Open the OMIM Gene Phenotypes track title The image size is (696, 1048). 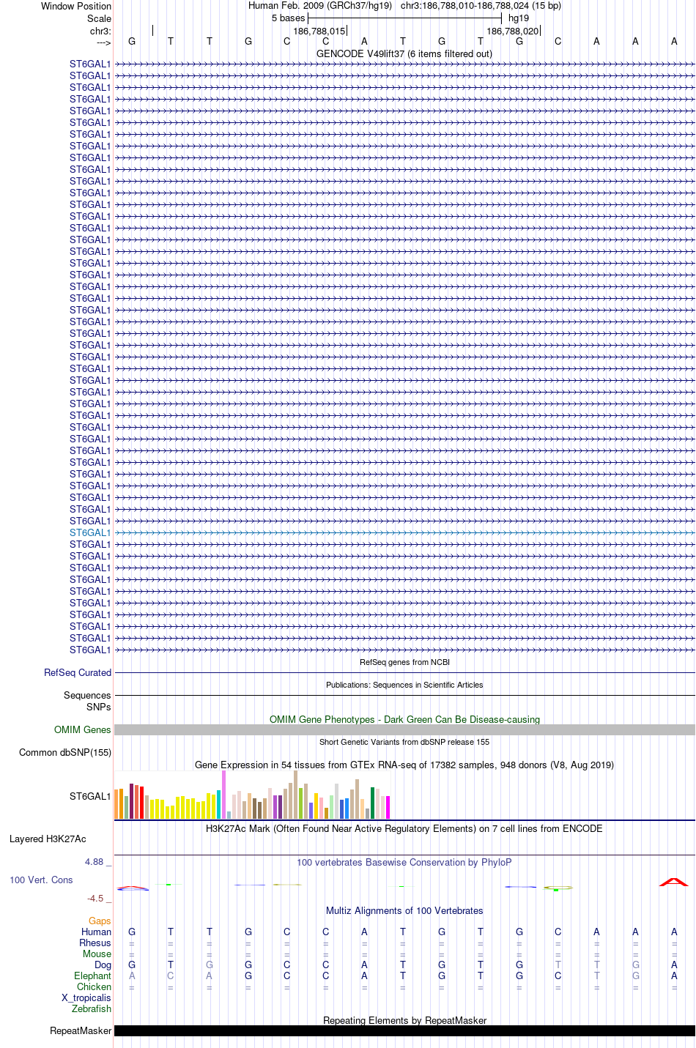coord(404,719)
